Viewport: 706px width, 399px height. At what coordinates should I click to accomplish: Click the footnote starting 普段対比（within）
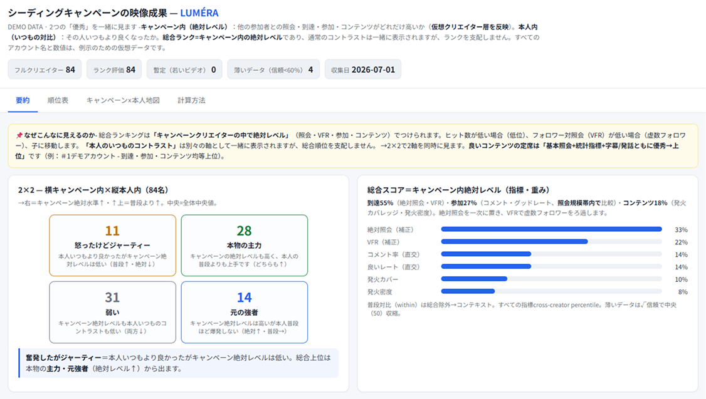[522, 309]
